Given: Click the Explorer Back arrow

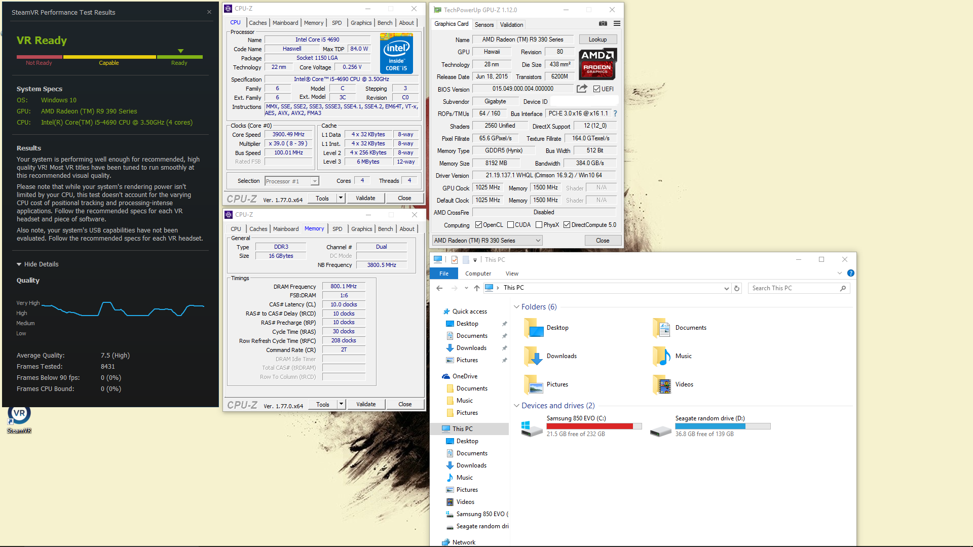Looking at the screenshot, I should 439,288.
